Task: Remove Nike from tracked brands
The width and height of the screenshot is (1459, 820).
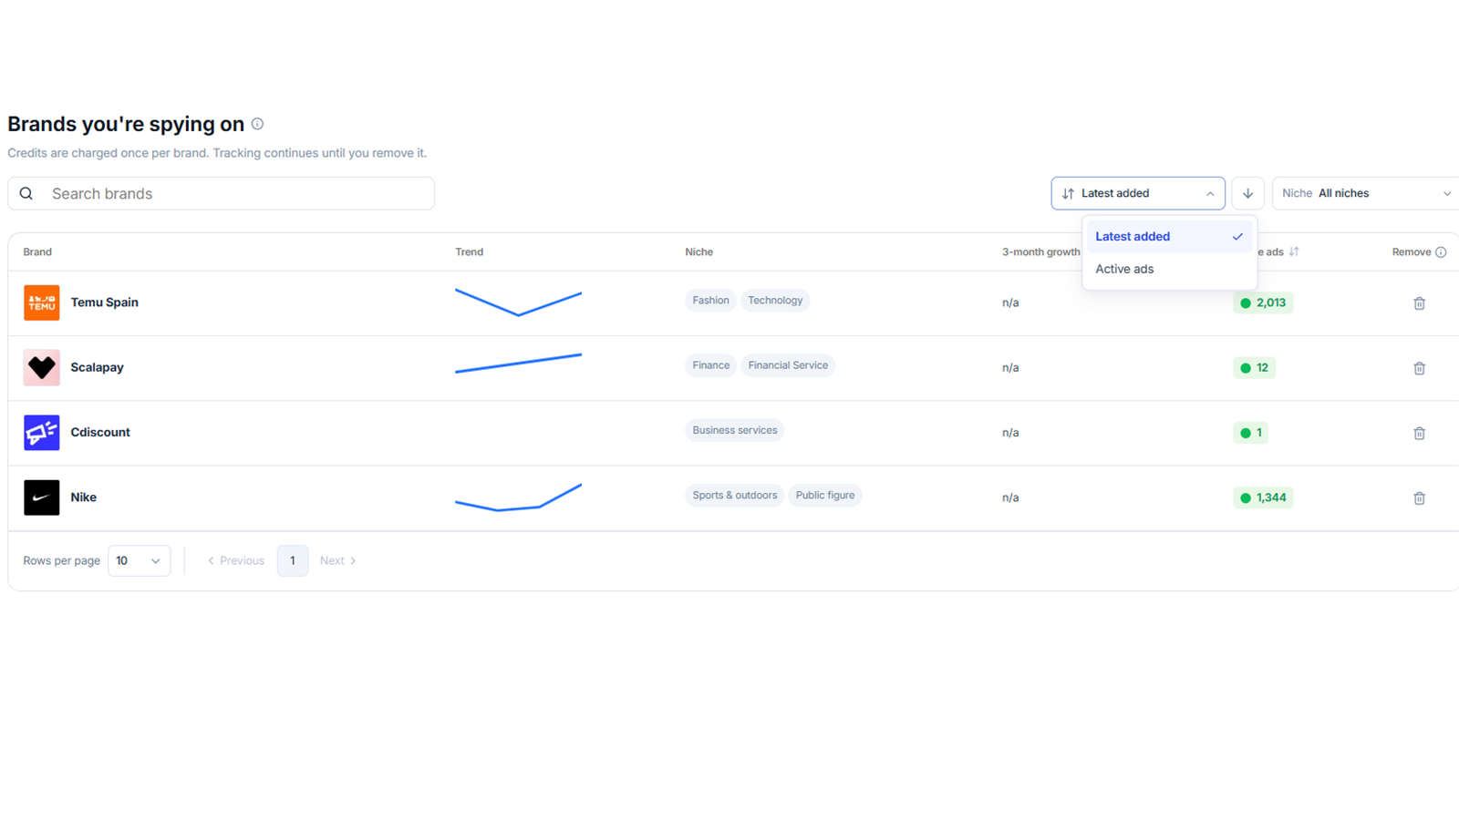Action: click(x=1419, y=497)
